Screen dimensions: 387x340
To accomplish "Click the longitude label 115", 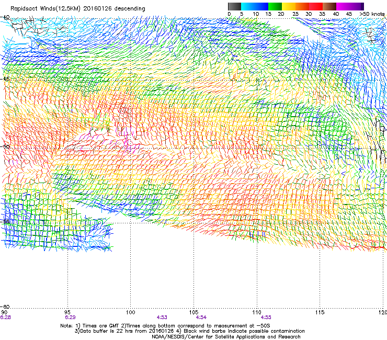I will click(320, 312).
